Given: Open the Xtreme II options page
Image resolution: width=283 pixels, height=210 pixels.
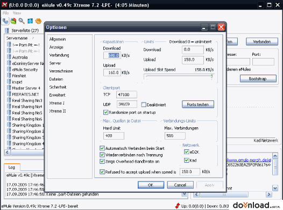Looking at the screenshot, I should [x=58, y=111].
